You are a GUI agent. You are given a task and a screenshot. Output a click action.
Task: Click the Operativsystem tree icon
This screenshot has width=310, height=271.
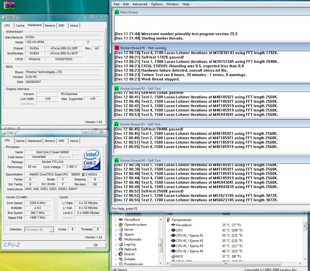(120, 225)
